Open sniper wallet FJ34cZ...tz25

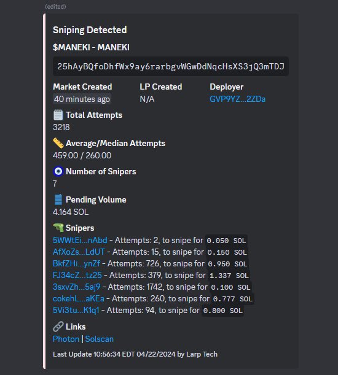77,275
